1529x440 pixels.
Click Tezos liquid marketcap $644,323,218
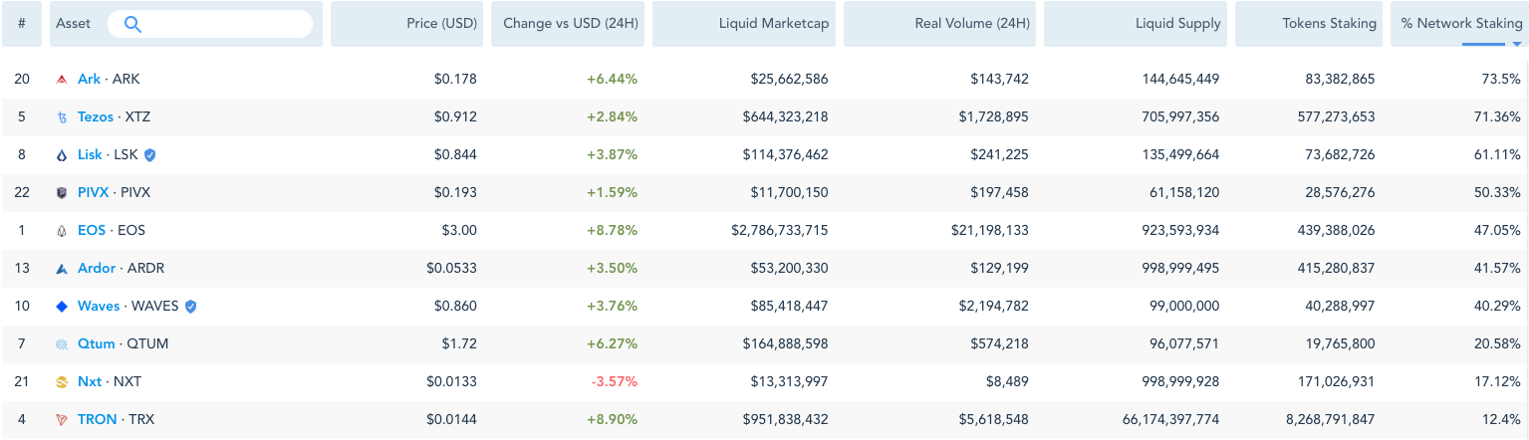[785, 116]
